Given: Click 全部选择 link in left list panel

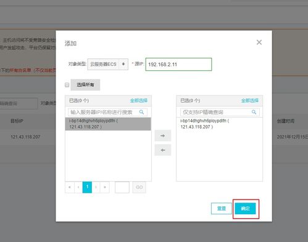Looking at the screenshot, I should pyautogui.click(x=139, y=100).
